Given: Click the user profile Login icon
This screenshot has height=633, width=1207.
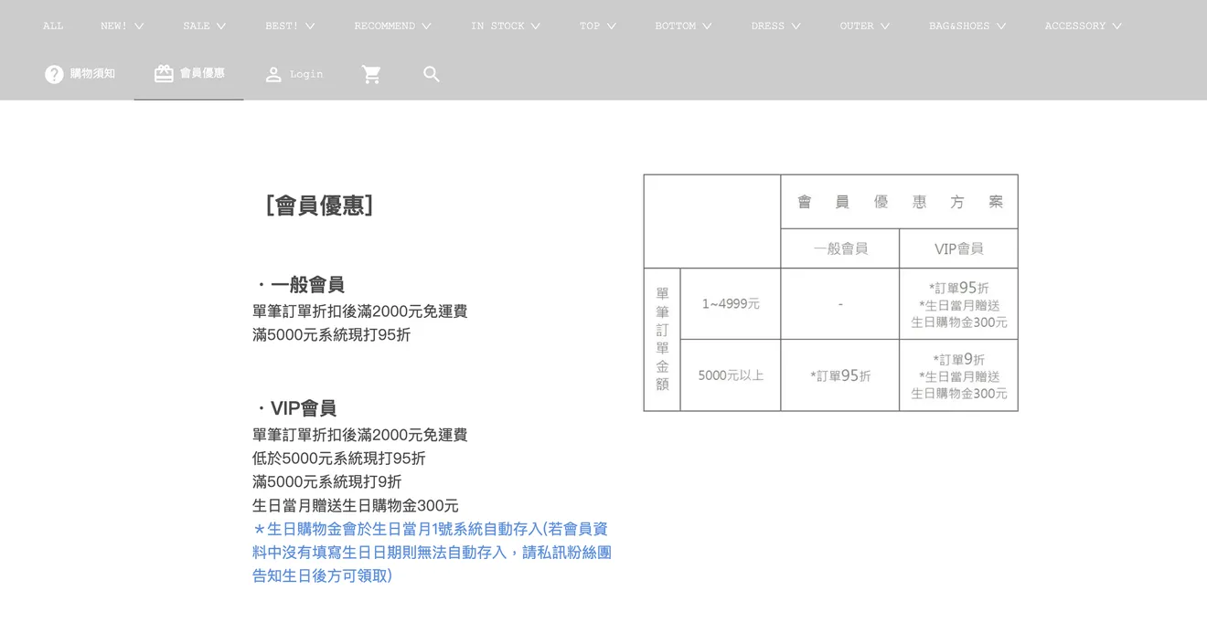Looking at the screenshot, I should [x=273, y=75].
